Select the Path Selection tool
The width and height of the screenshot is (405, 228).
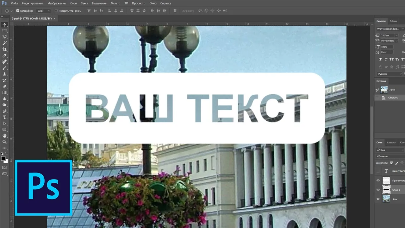tap(4, 123)
